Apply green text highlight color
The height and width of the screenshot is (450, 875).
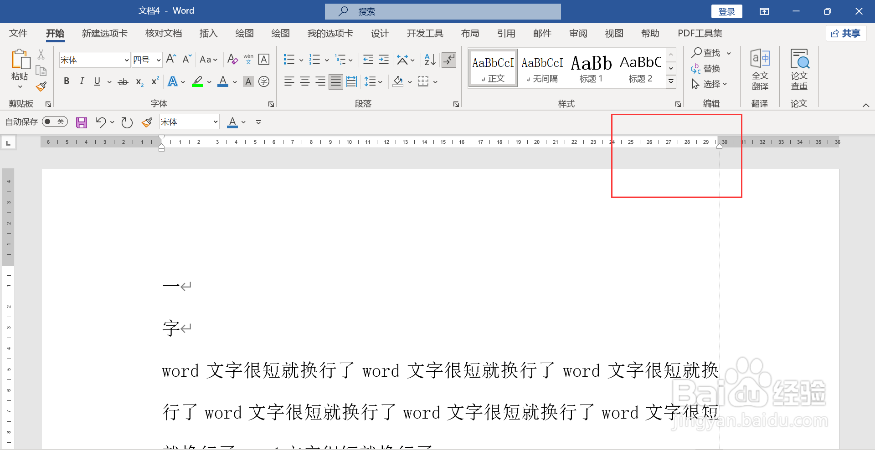[x=197, y=81]
